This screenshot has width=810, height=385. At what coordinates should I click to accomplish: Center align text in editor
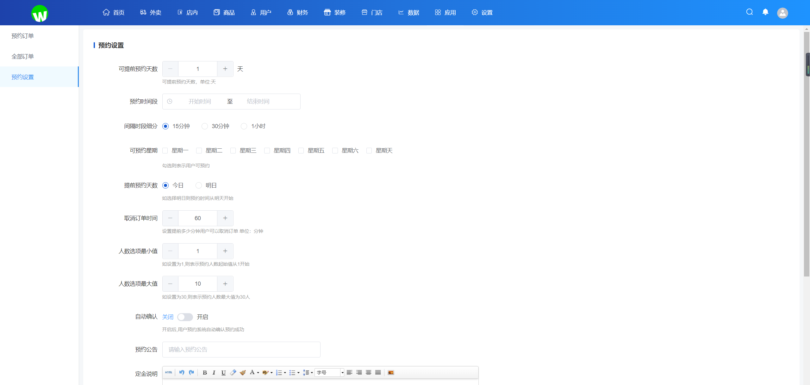coord(368,372)
